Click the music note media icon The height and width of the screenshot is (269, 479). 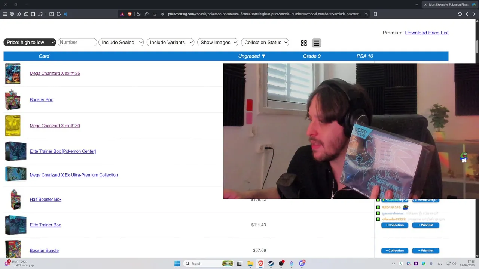(40, 14)
